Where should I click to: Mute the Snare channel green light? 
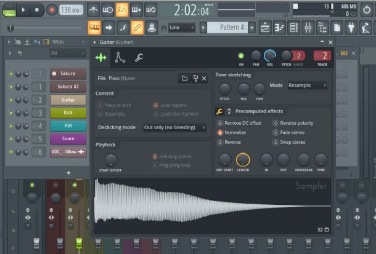pos(10,139)
